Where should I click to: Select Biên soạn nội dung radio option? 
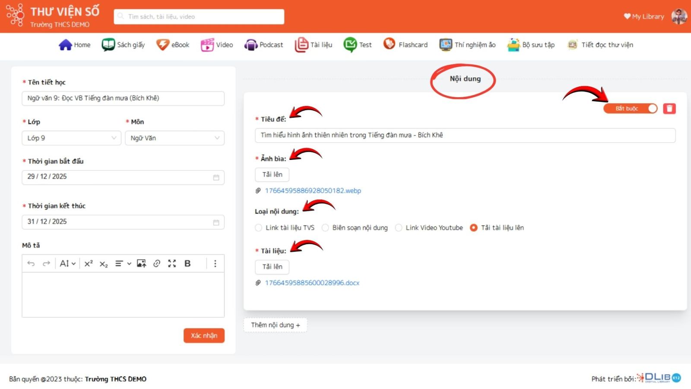tap(325, 228)
